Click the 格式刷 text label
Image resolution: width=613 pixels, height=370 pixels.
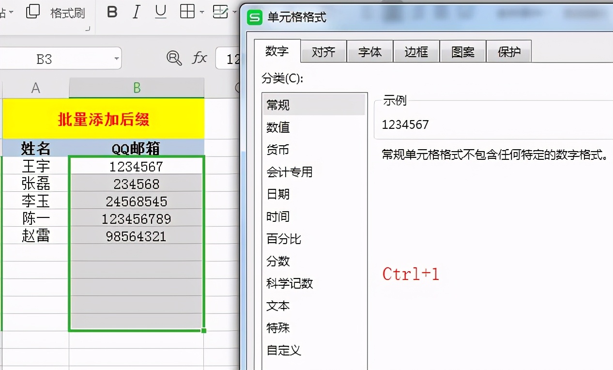[x=68, y=13]
